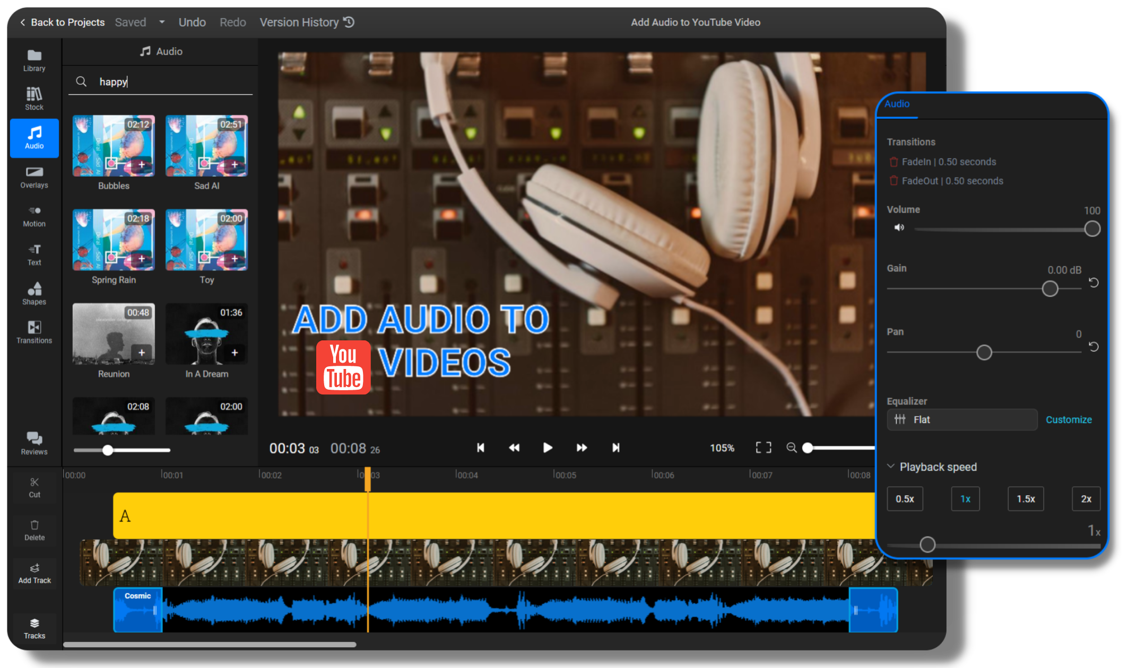Click the Customize equalizer link
The height and width of the screenshot is (668, 1128).
pos(1069,419)
